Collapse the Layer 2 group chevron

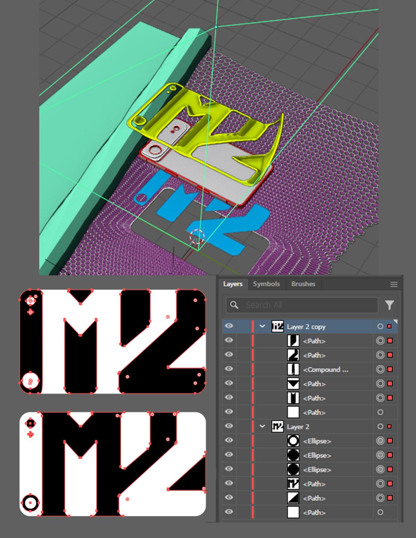(x=262, y=427)
